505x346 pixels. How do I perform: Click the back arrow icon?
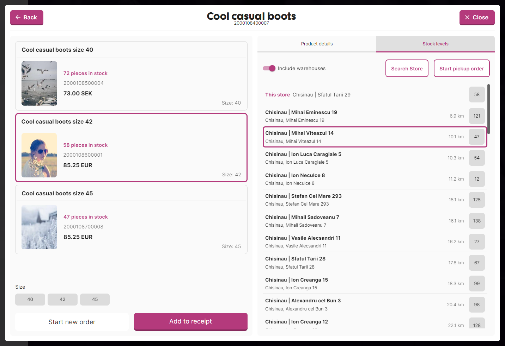pos(18,17)
